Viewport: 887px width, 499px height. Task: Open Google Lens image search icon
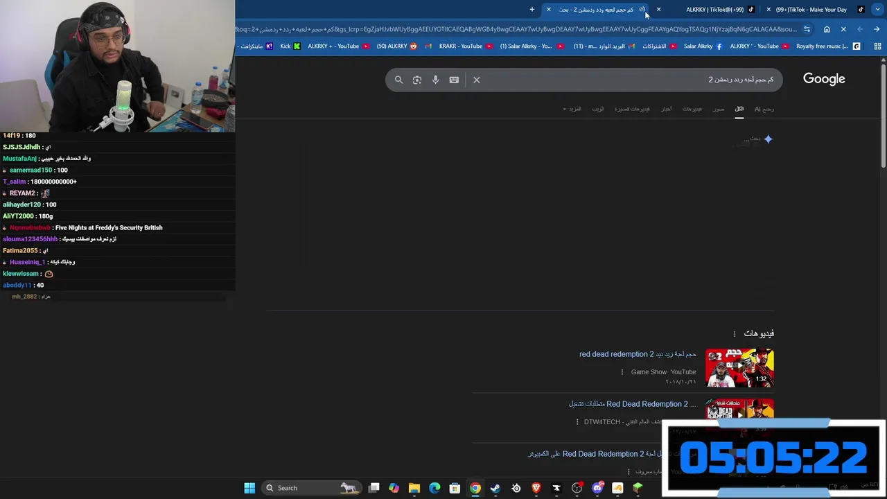(x=417, y=80)
